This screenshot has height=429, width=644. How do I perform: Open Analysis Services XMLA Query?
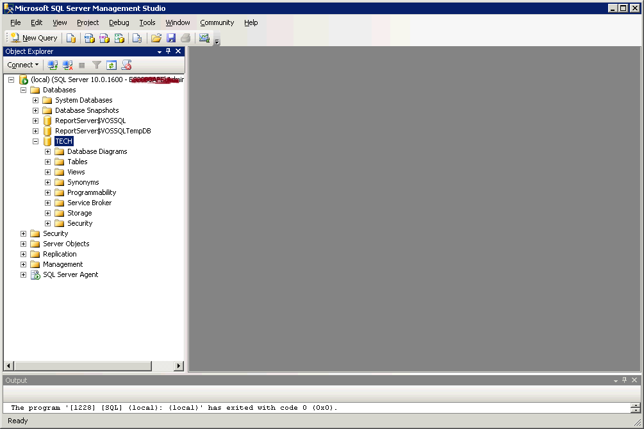pyautogui.click(x=119, y=38)
